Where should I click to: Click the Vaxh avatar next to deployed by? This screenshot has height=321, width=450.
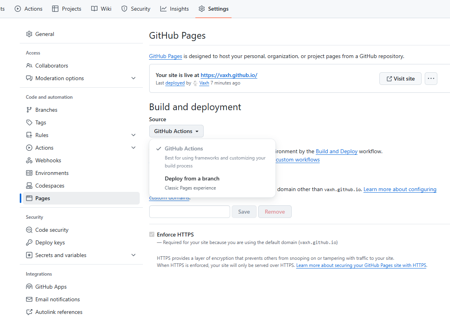(195, 83)
